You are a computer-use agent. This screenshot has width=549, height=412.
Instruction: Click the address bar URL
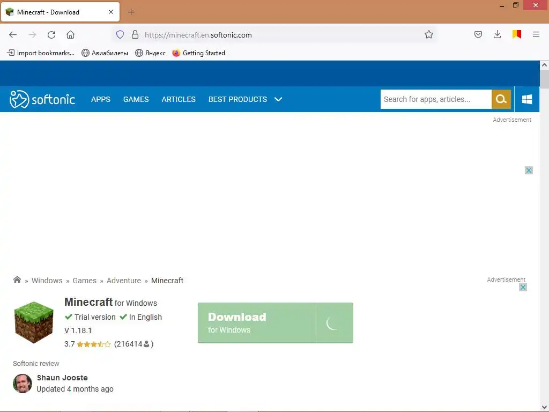click(198, 35)
